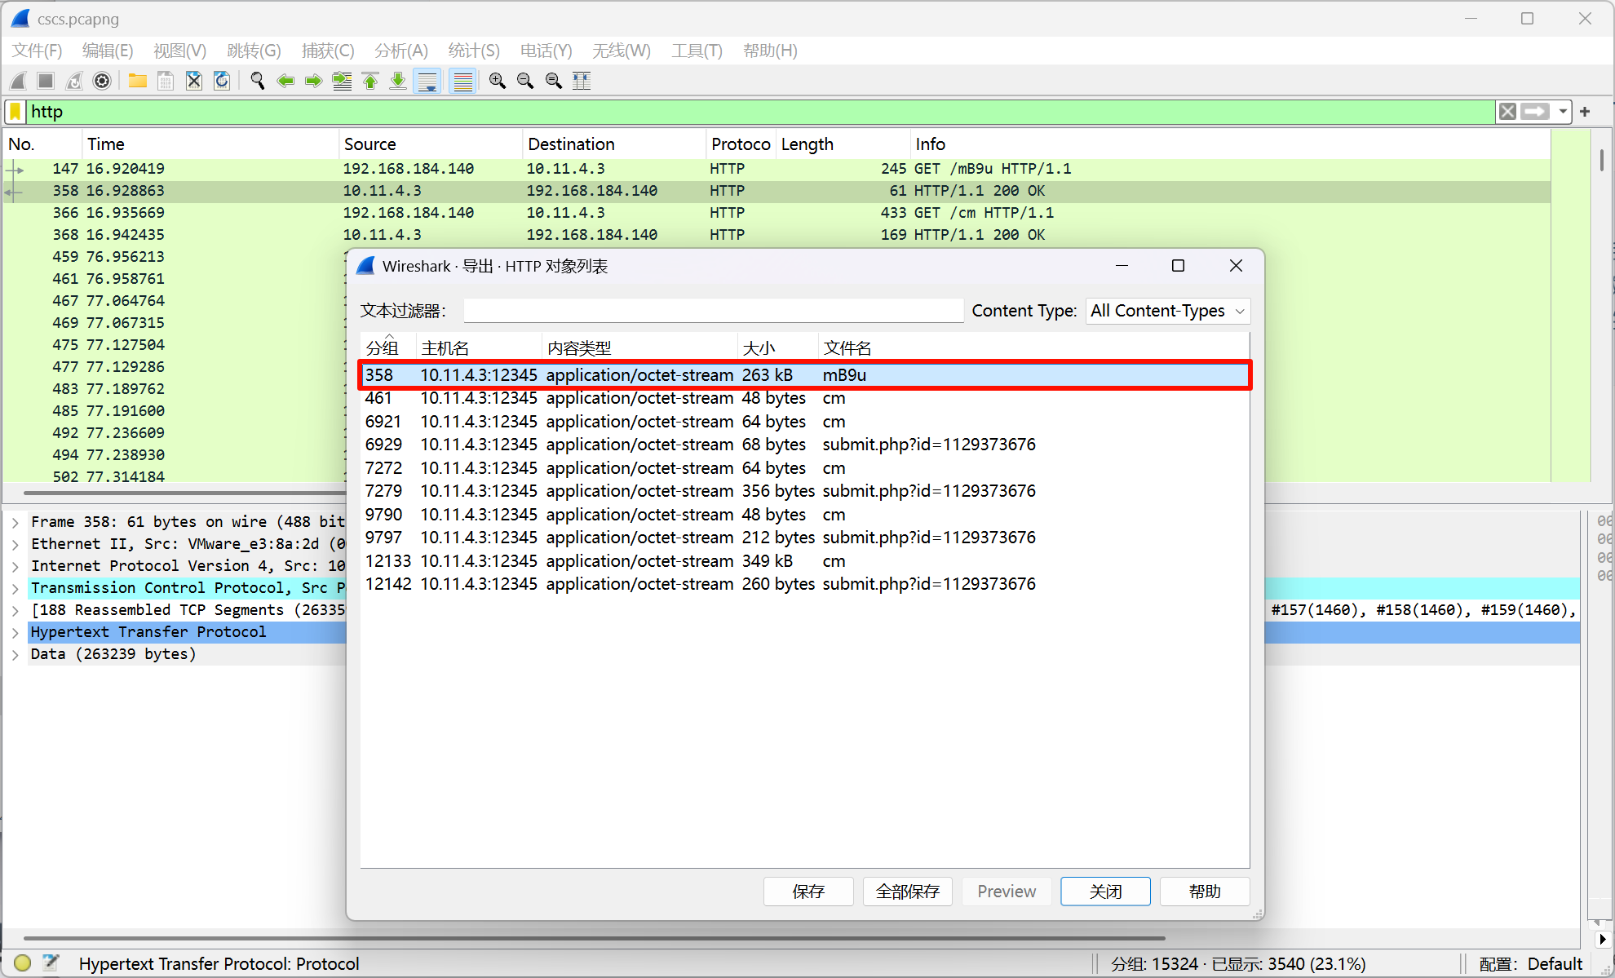Click the 保存 button in export dialog
This screenshot has height=978, width=1615.
point(807,892)
